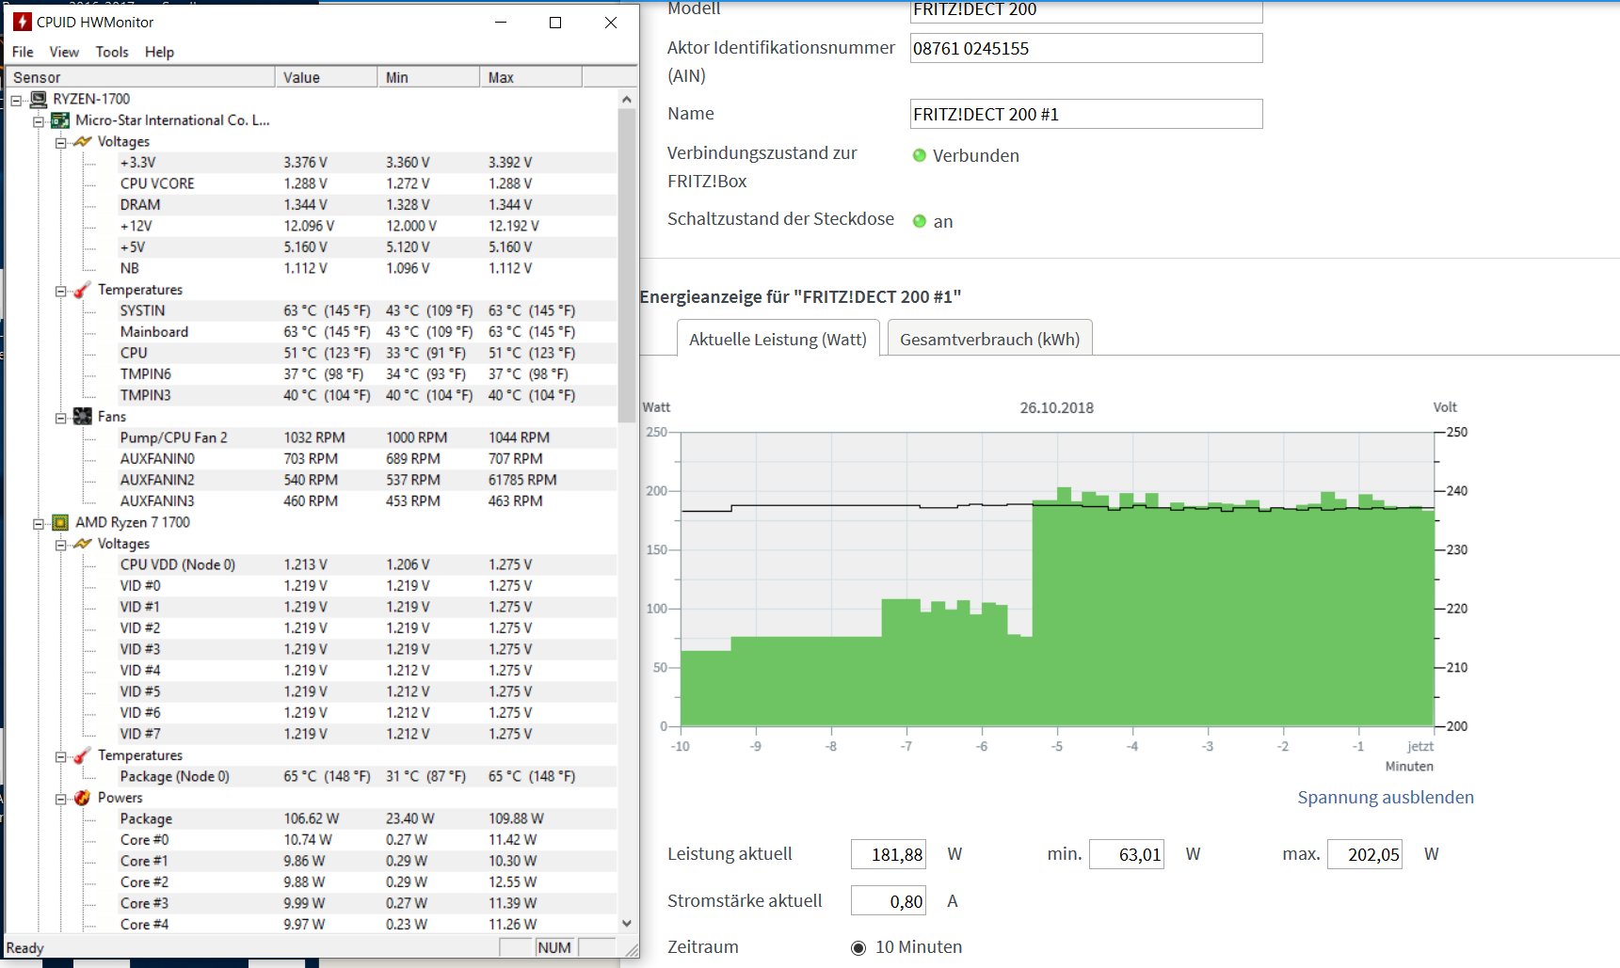Screen dimensions: 1620x968
Task: Click the AIN field with 08761 0245155
Action: coord(1086,48)
